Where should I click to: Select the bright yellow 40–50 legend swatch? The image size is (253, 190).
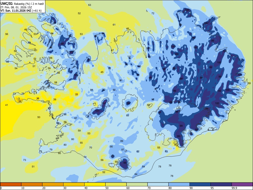(95, 184)
